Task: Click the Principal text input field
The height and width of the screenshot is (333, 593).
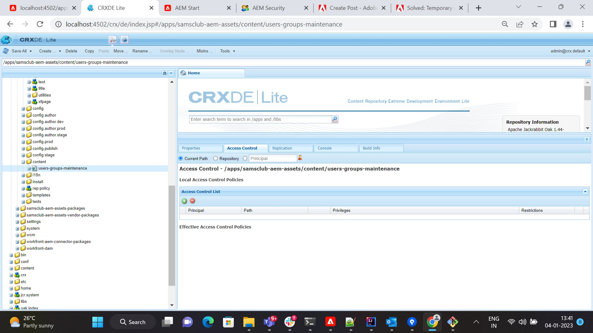Action: click(x=273, y=158)
